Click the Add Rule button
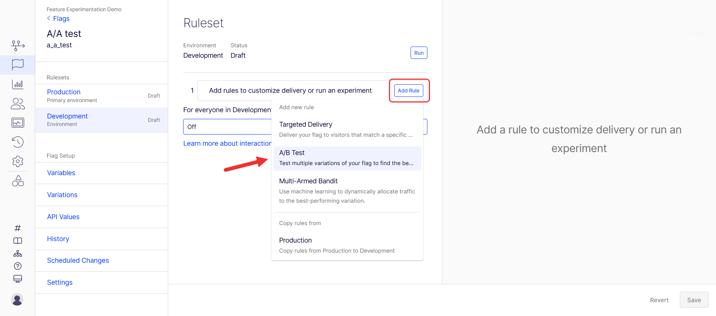The image size is (716, 316). pos(408,91)
